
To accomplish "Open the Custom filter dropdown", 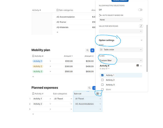I will point(121,61).
